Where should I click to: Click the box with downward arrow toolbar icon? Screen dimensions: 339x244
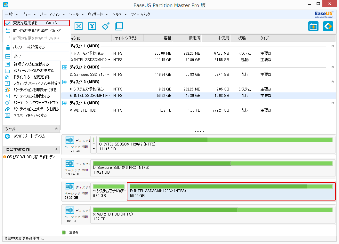tap(92, 26)
